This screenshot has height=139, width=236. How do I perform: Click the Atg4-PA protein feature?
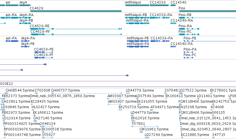point(25,41)
